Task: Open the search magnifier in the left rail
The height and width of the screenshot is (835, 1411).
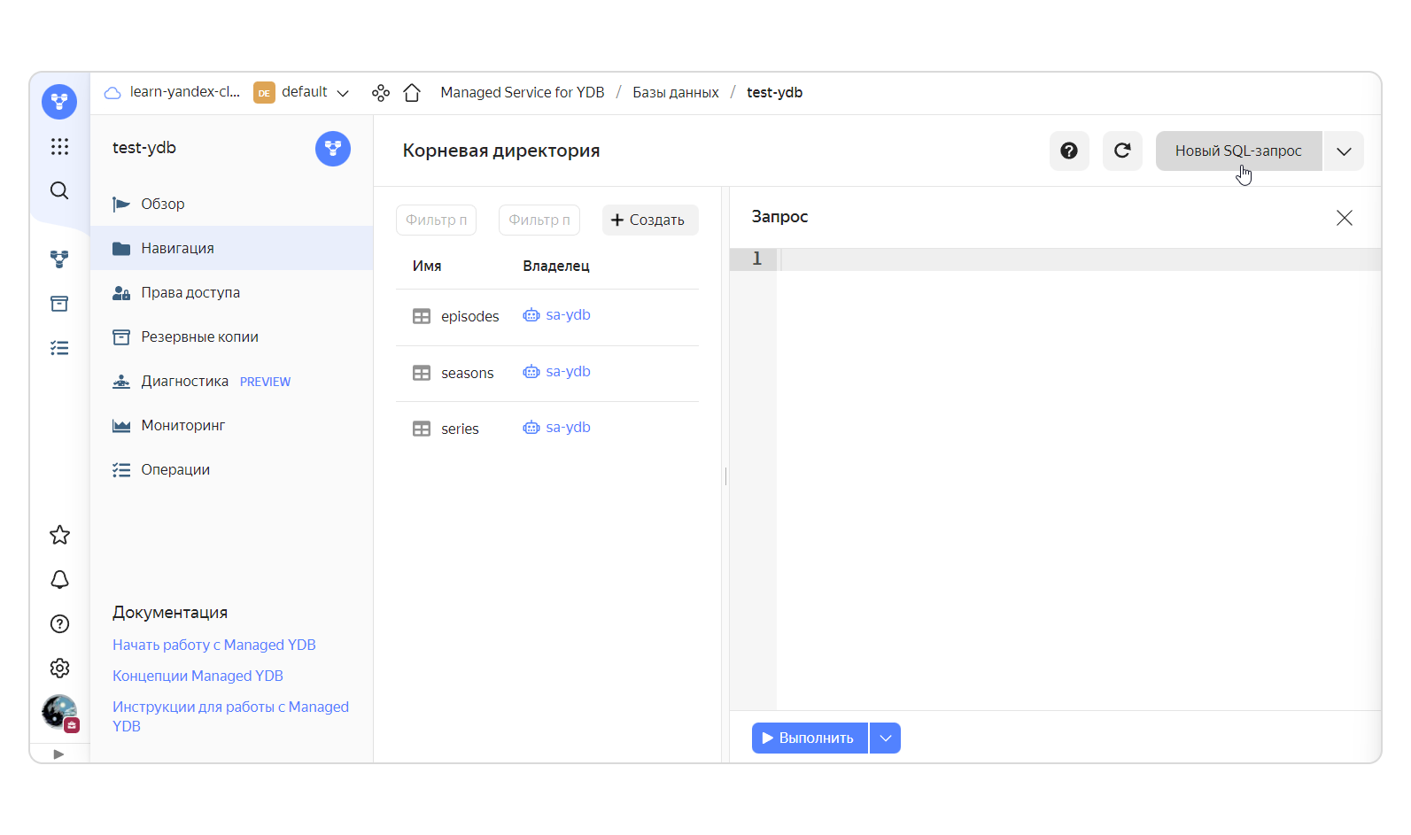Action: 59,190
